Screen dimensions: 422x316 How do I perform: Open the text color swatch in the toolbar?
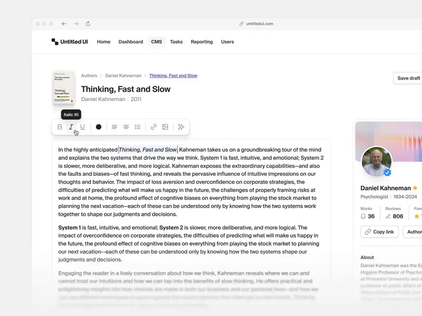[98, 126]
